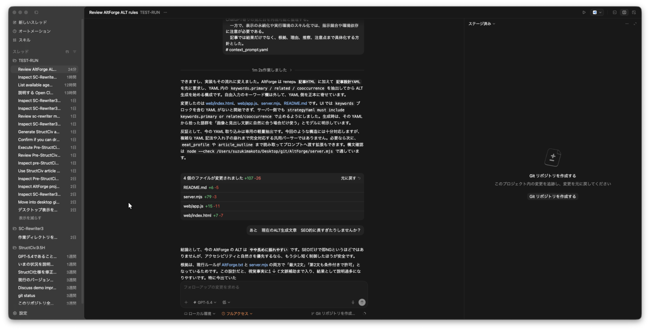Click the plus attach icon in composer

pyautogui.click(x=186, y=302)
